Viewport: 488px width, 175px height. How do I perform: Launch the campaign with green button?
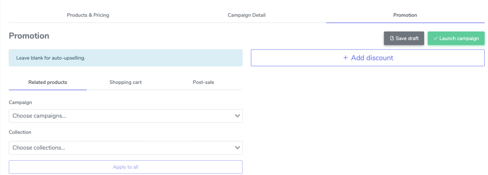point(456,38)
